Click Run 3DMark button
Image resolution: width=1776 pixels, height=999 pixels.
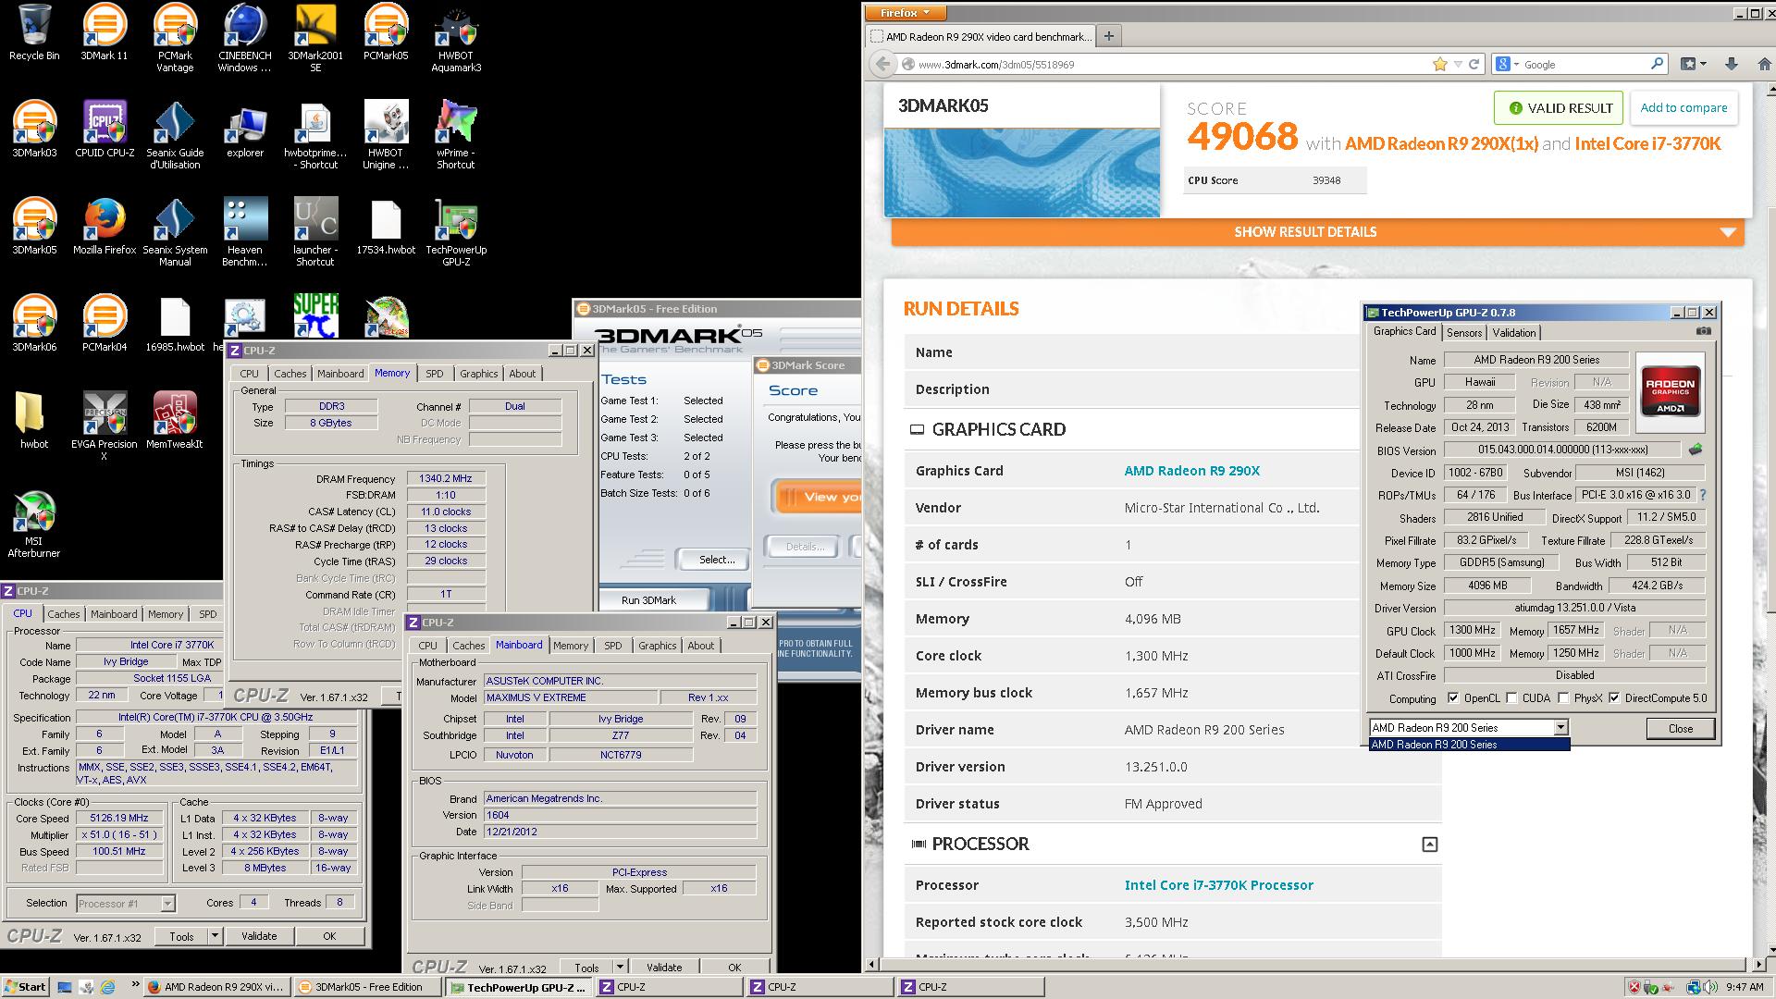648,600
